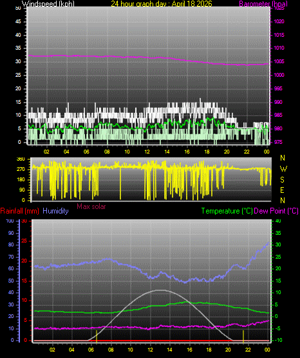Click the 1010 barometer axis value
This screenshot has height=358, width=300.
(279, 48)
